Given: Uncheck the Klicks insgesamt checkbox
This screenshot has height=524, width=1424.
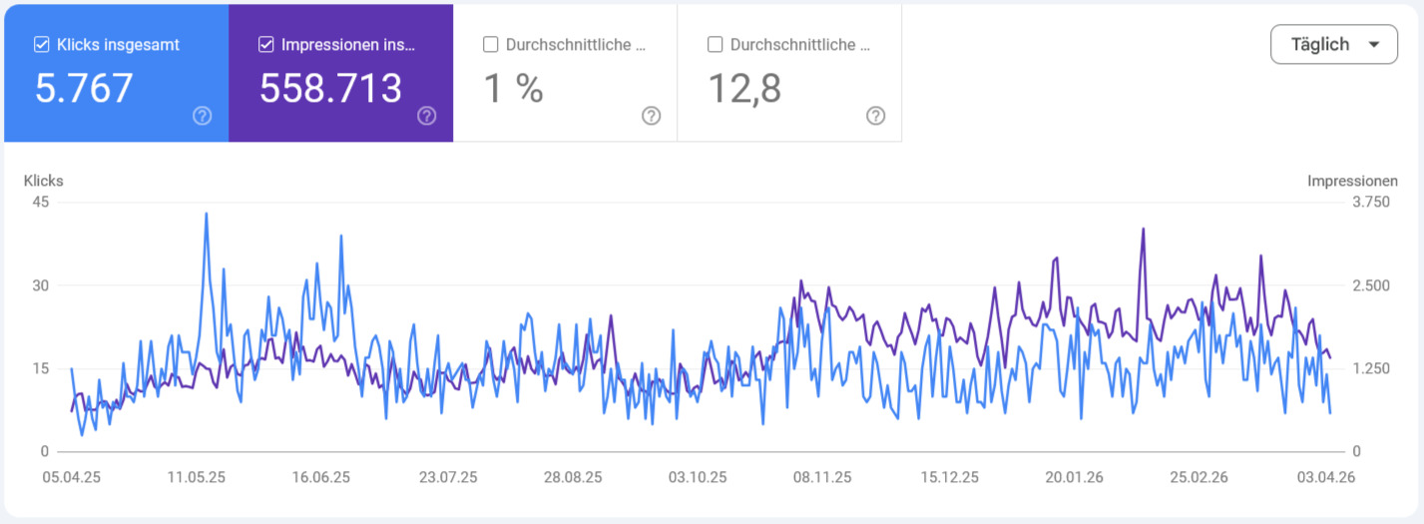Looking at the screenshot, I should (42, 45).
